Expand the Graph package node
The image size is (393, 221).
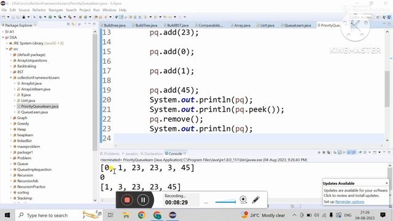pyautogui.click(x=11, y=118)
